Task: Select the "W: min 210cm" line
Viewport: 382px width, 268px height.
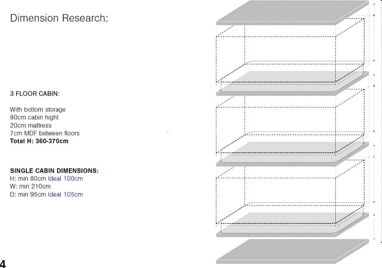Action: point(30,186)
